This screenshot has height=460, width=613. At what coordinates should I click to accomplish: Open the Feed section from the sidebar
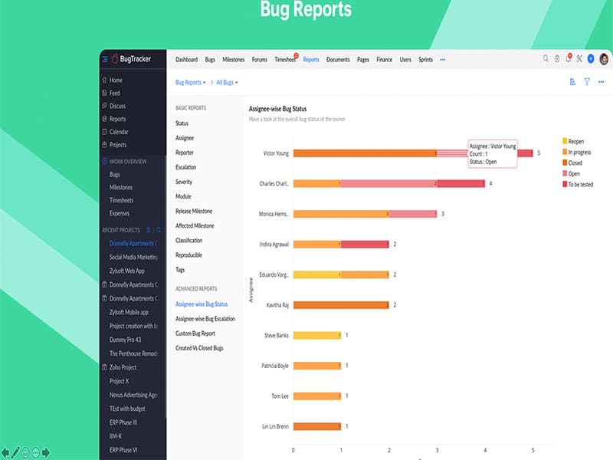(103, 93)
